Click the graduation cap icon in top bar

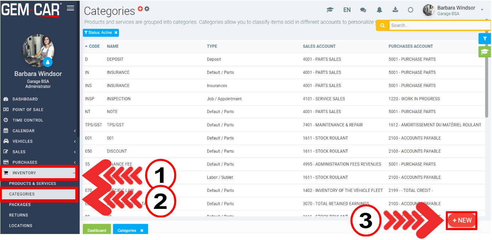click(330, 10)
